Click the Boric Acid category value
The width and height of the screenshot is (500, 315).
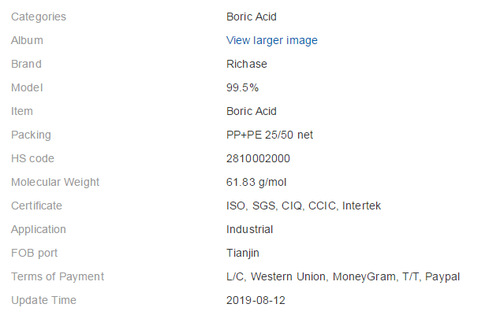coord(252,17)
